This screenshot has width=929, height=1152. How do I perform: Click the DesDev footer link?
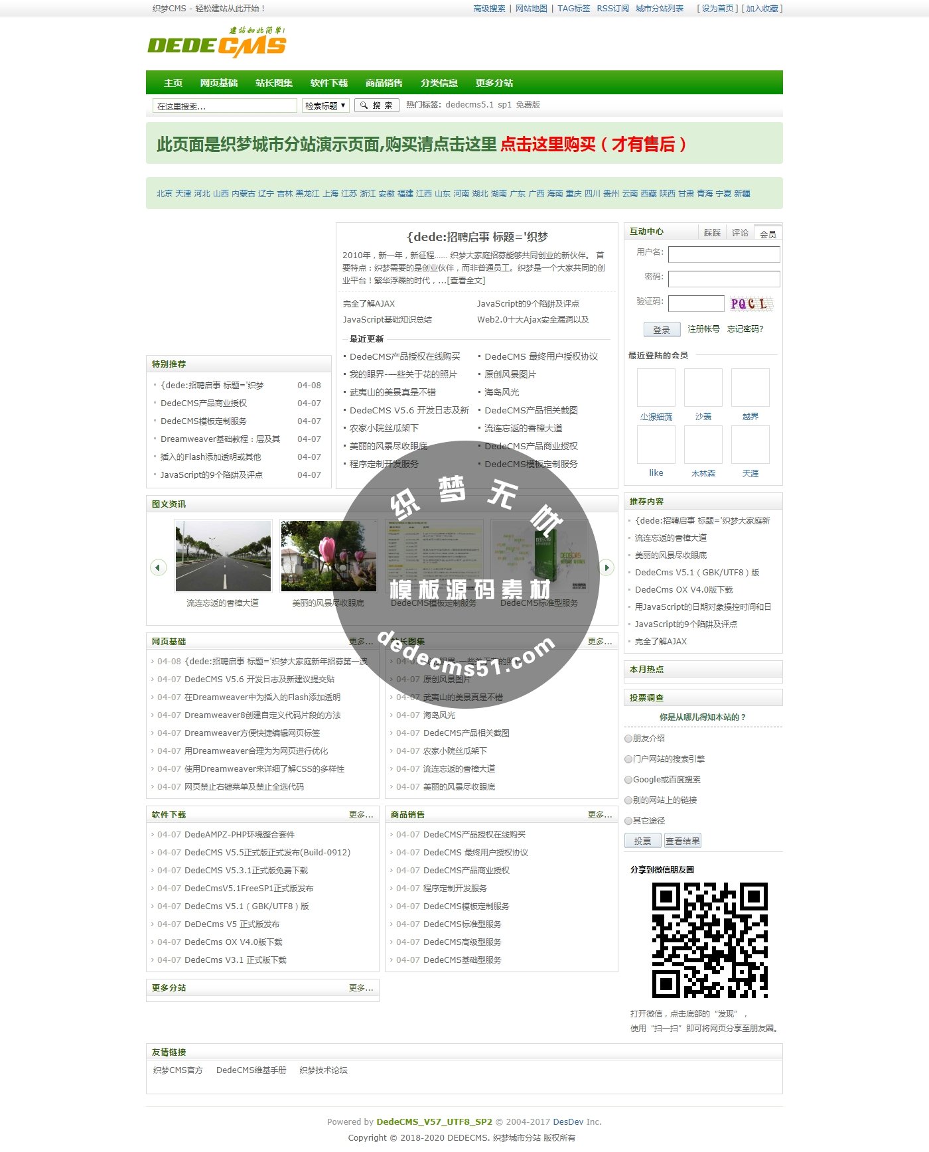click(568, 1122)
